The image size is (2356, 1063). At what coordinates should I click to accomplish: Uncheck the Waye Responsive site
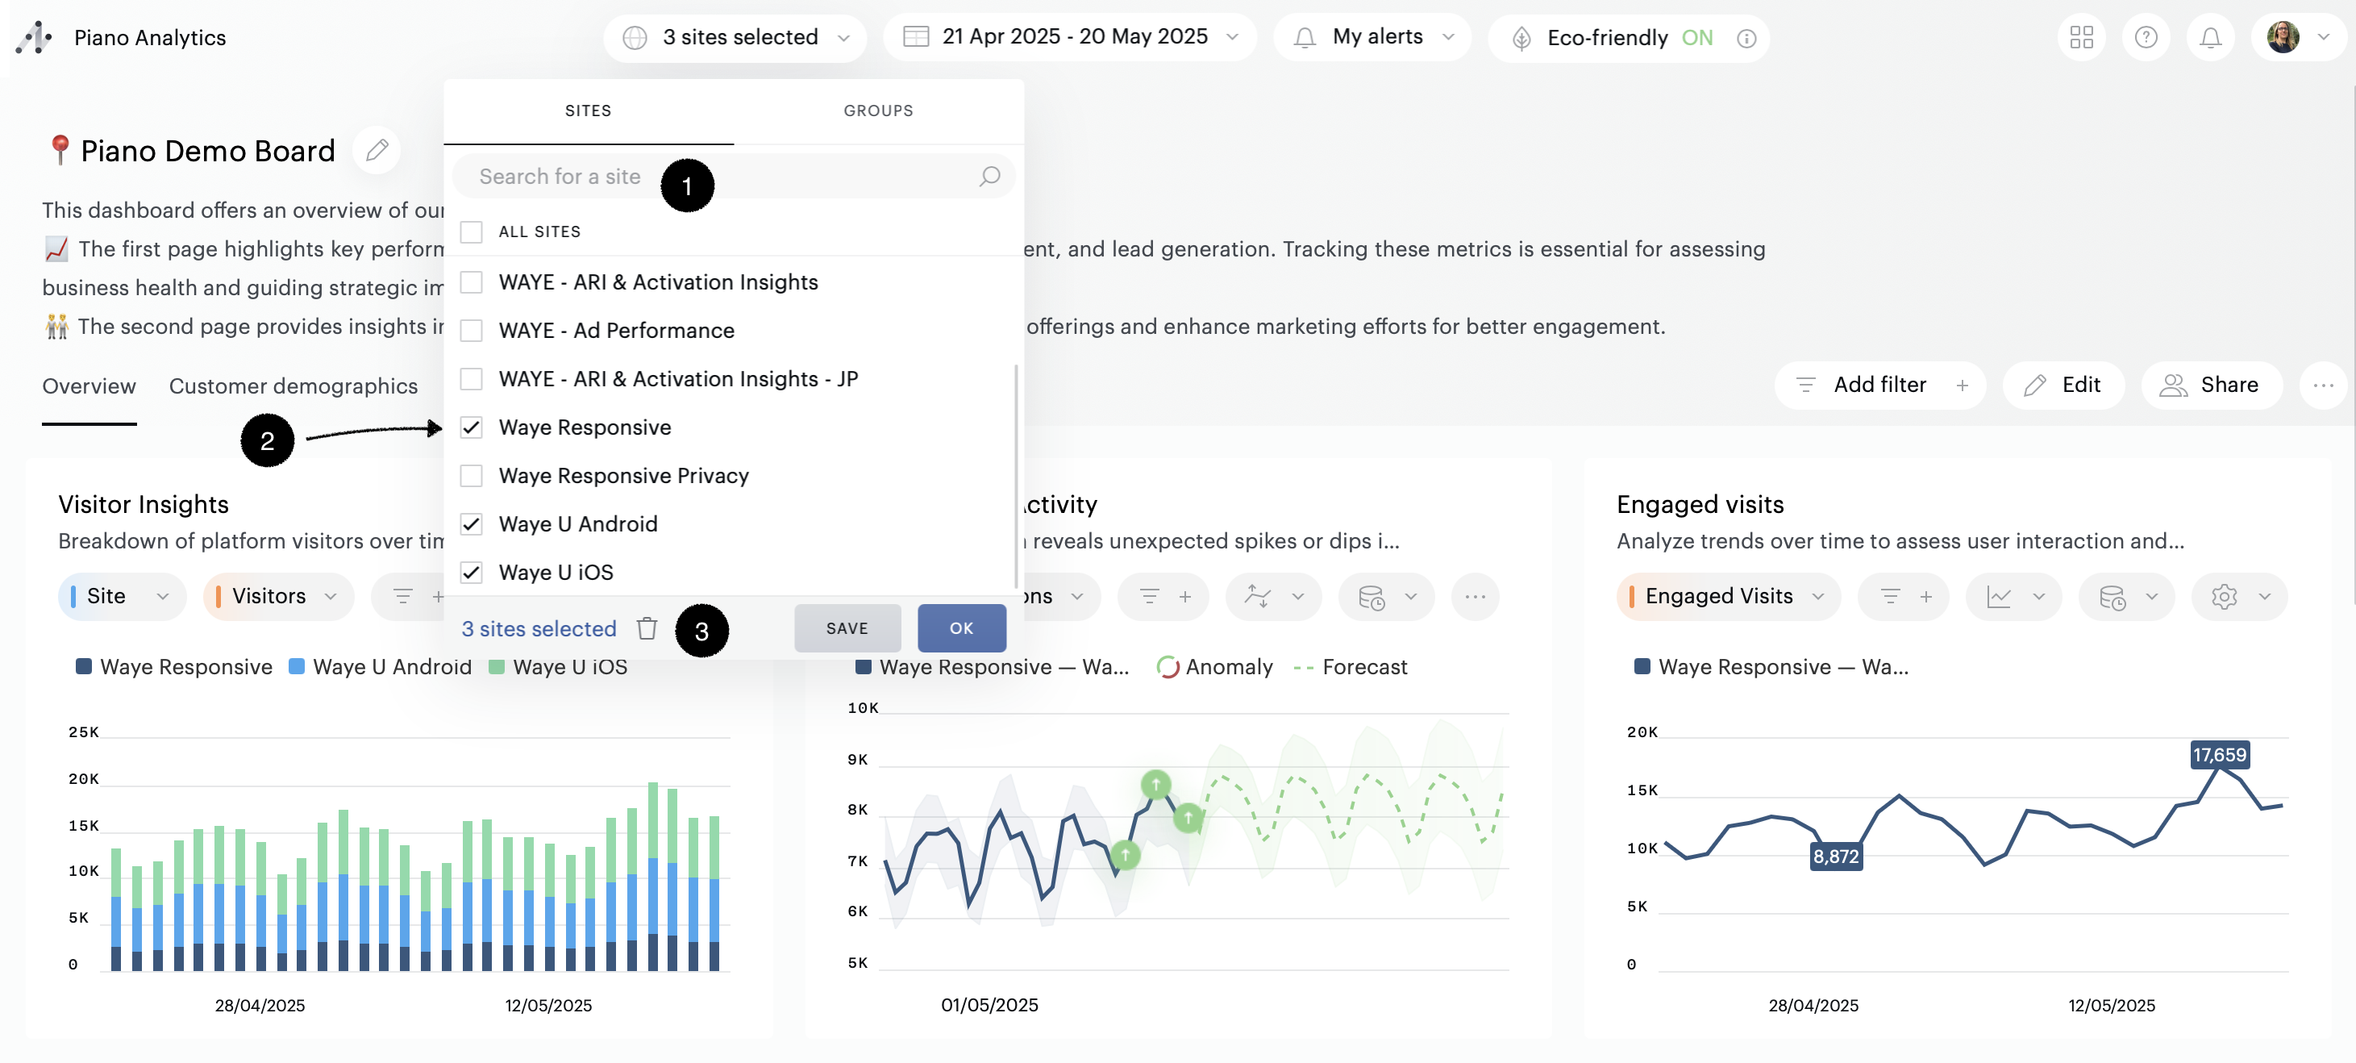[471, 427]
